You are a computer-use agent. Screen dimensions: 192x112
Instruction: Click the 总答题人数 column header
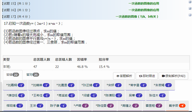(x=41, y=60)
